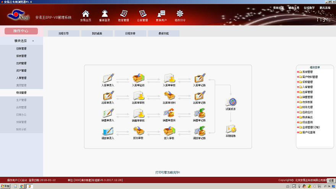
Task: Click 重新登录 re-login icon
Action: pos(105,14)
